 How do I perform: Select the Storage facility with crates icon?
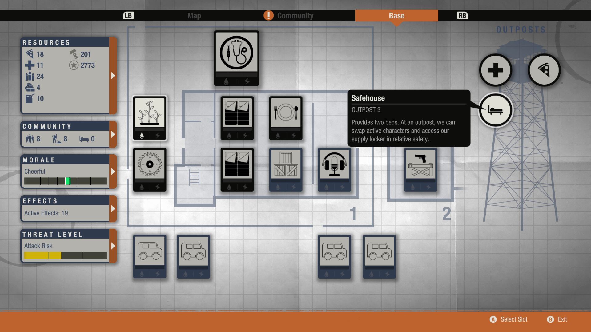(x=286, y=169)
